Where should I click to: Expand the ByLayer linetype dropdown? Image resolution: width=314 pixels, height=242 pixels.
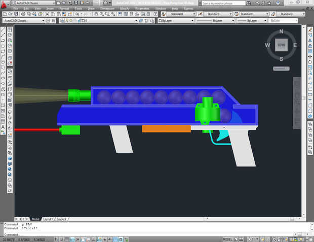pos(215,21)
